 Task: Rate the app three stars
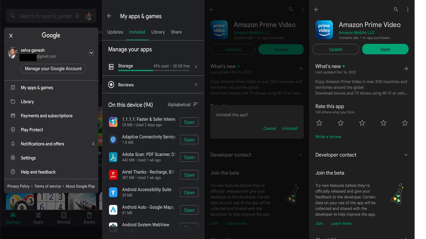(362, 123)
